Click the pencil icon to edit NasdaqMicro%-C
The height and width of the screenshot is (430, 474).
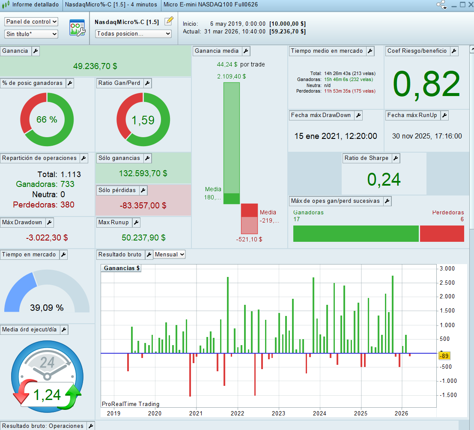tap(169, 21)
